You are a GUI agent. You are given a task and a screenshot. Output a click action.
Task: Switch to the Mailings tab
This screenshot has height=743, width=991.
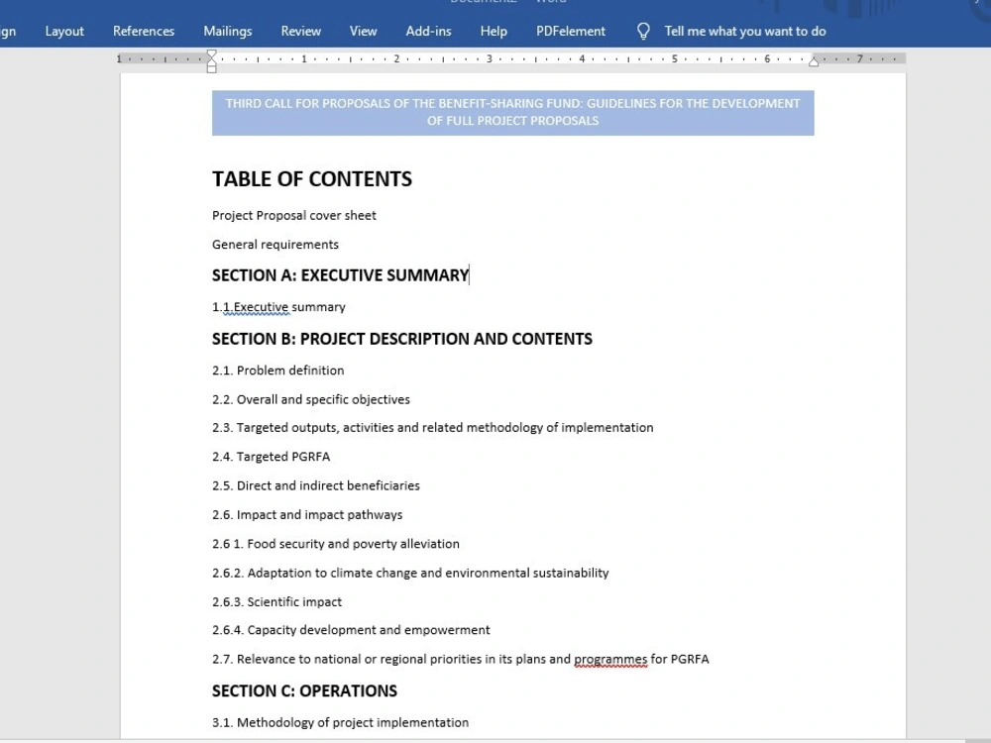[228, 31]
